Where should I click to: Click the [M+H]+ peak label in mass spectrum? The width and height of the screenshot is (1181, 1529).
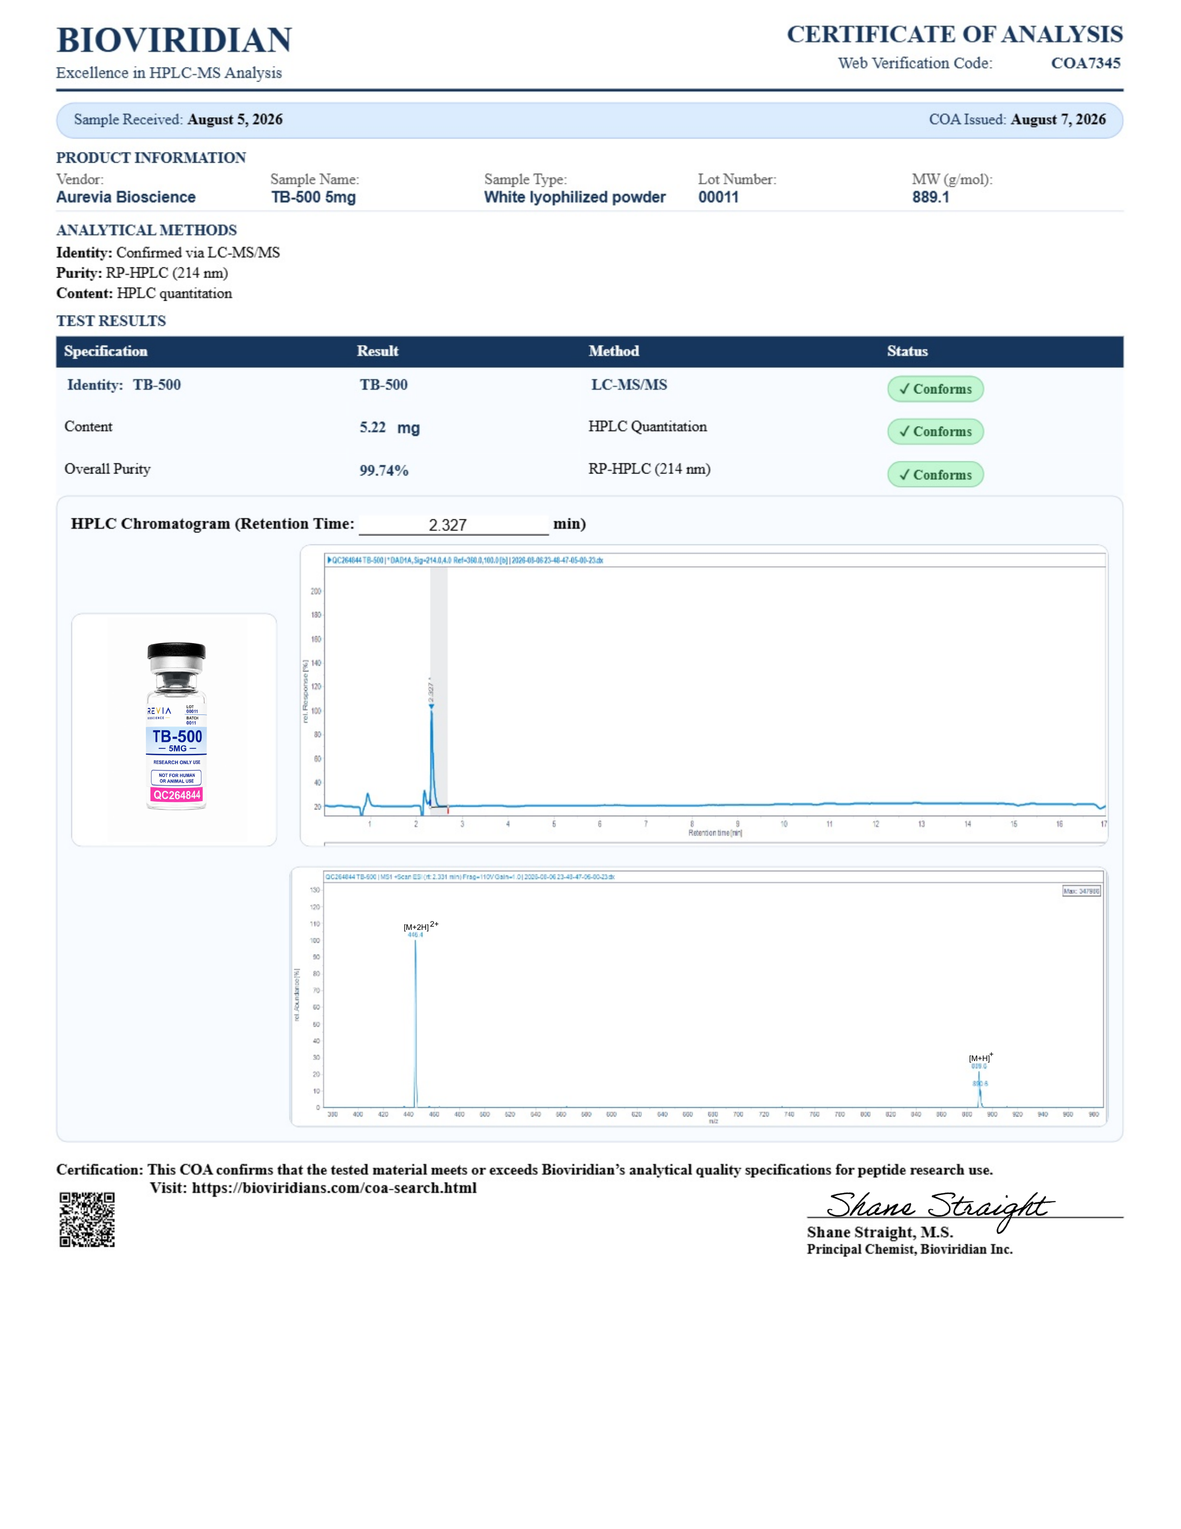pyautogui.click(x=981, y=1058)
